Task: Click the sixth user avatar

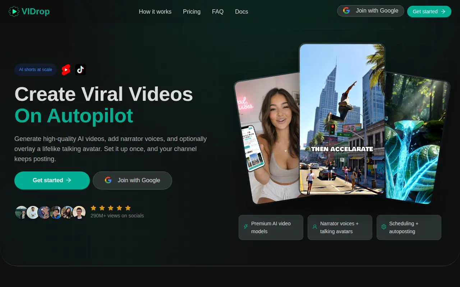Action: (79, 212)
